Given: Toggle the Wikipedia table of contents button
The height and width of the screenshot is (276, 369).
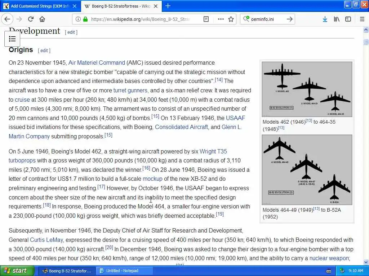Looking at the screenshot, I should tap(12, 39).
